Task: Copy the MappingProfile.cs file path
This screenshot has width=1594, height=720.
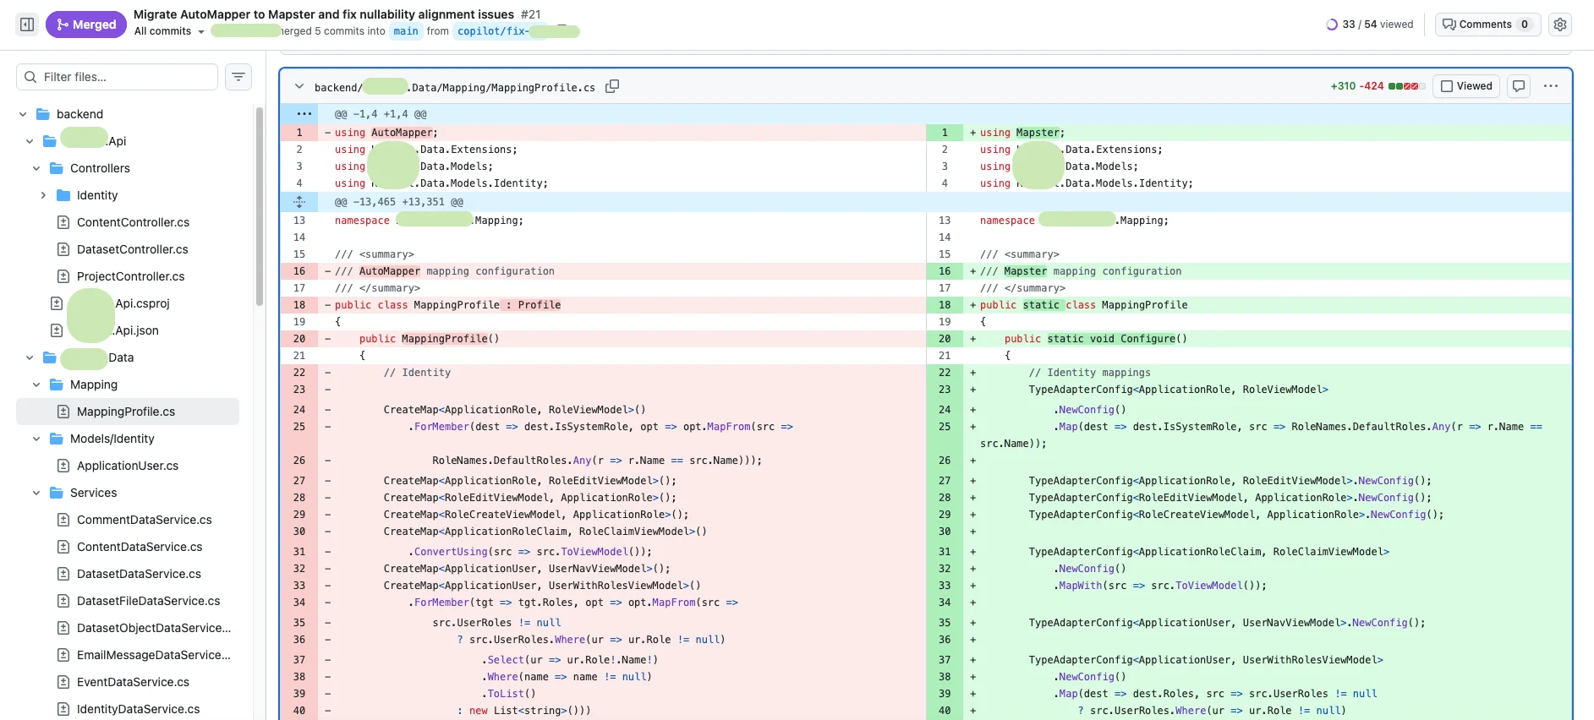Action: pos(612,86)
